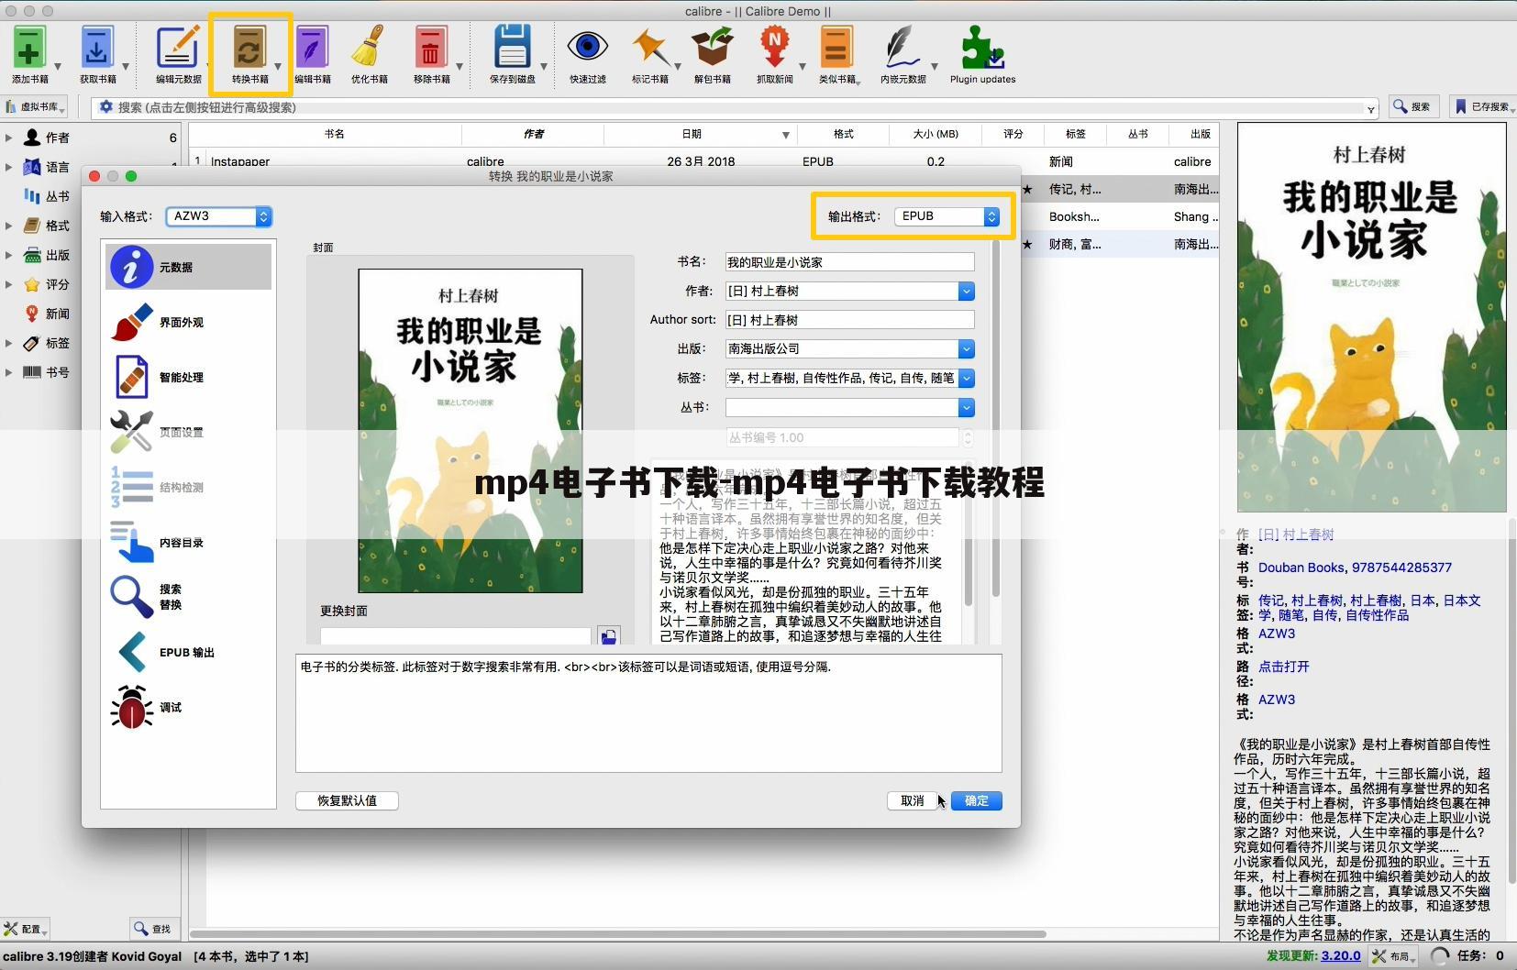Open the Input format AZW3 dropdown
1517x970 pixels.
(x=218, y=216)
